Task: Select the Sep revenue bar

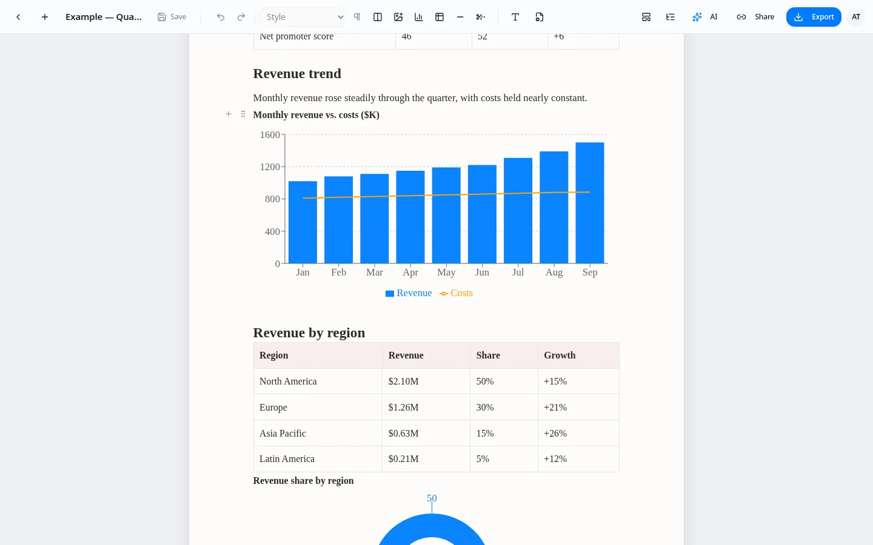Action: 590,203
